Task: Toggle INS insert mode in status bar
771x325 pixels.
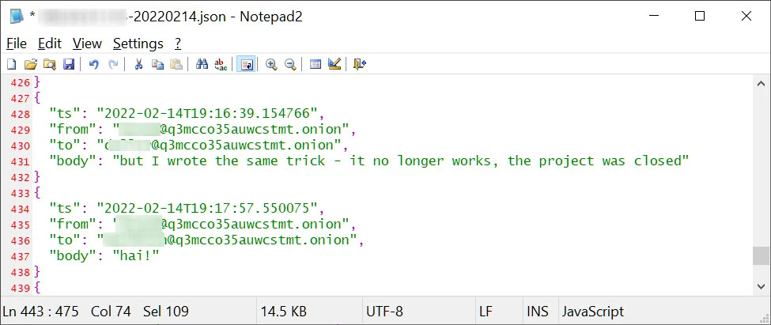Action: [537, 312]
